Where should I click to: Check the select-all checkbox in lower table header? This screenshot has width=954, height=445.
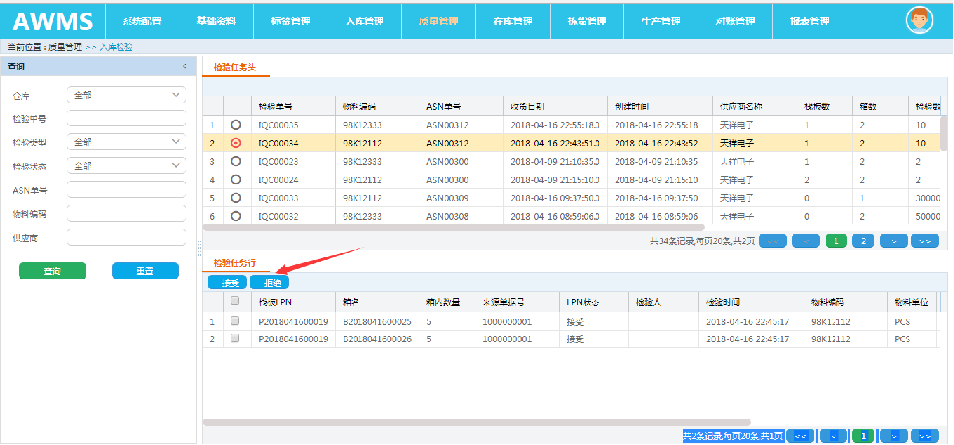tap(235, 301)
